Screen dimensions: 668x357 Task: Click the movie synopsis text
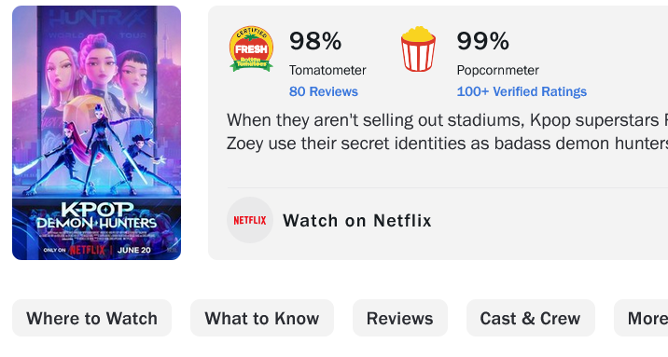tap(447, 132)
